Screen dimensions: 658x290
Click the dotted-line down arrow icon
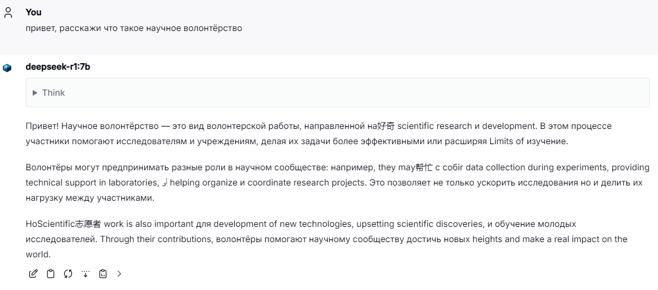pos(86,274)
